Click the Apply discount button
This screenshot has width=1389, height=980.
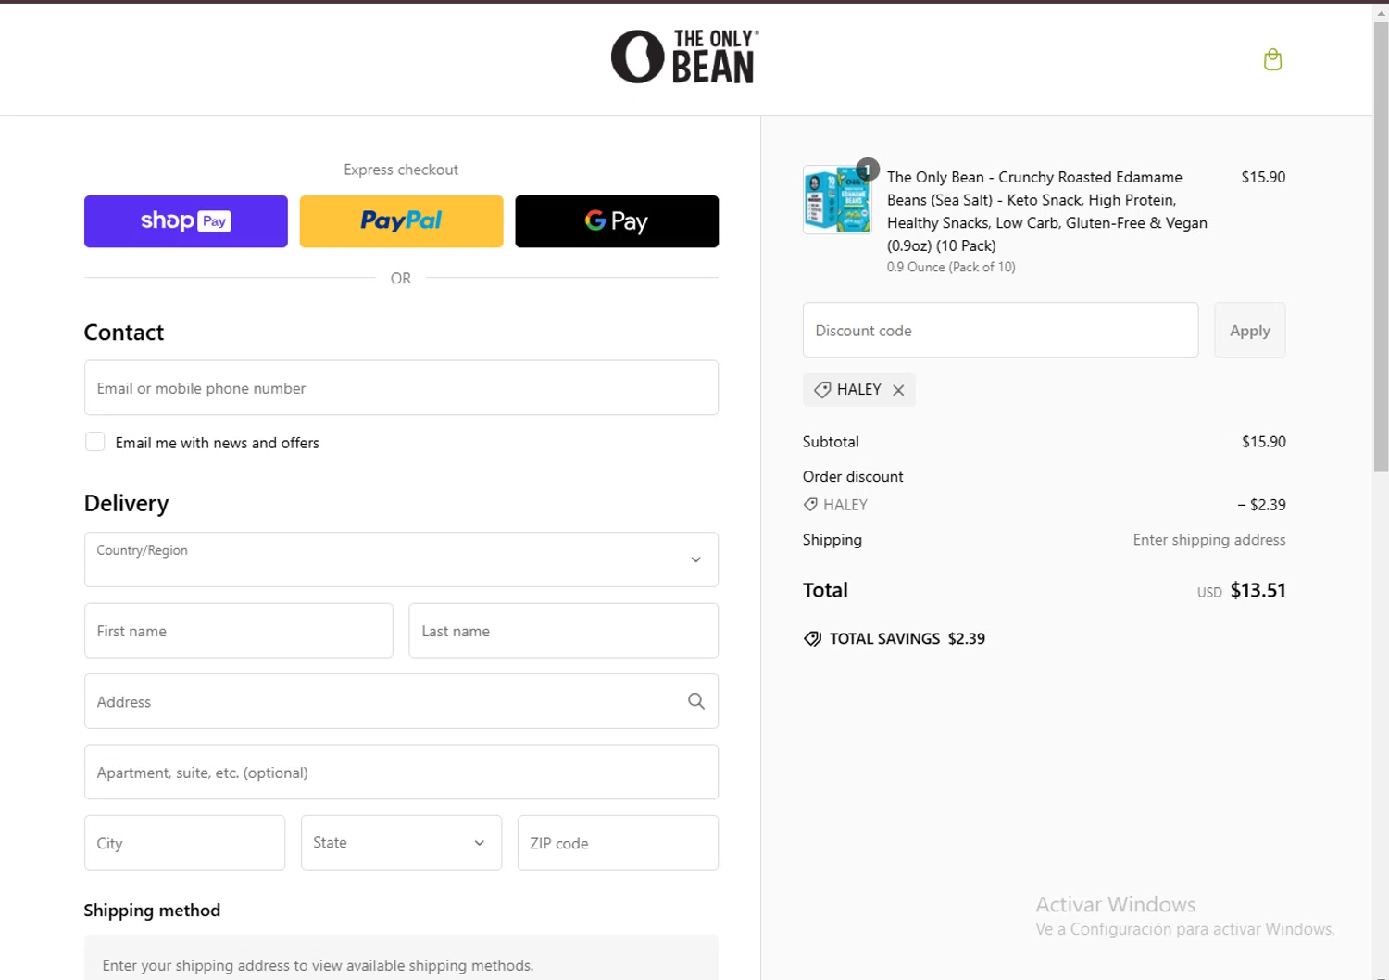coord(1249,330)
